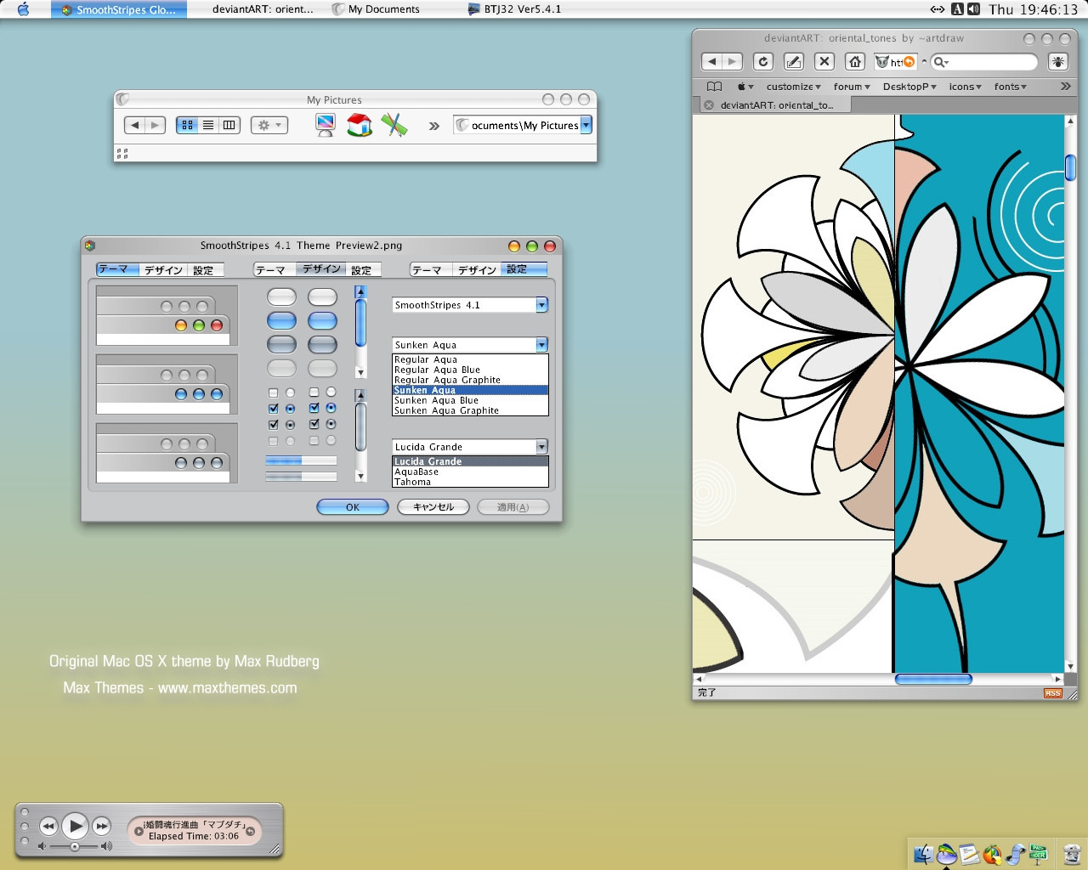Show more My Pictures toolbar items chevron
This screenshot has width=1088, height=870.
tap(434, 126)
